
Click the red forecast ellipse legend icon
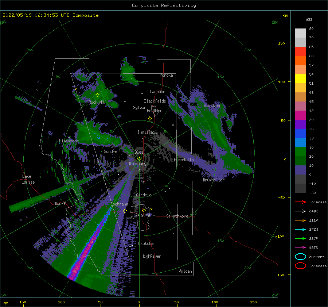300,266
